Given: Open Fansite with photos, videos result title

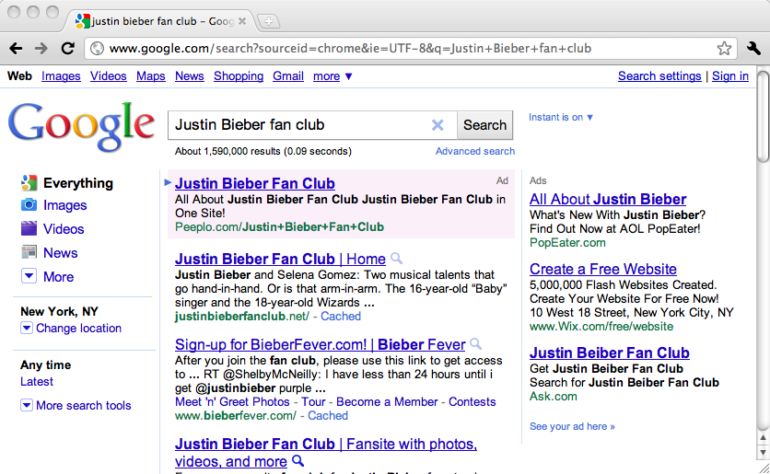Looking at the screenshot, I should point(326,452).
